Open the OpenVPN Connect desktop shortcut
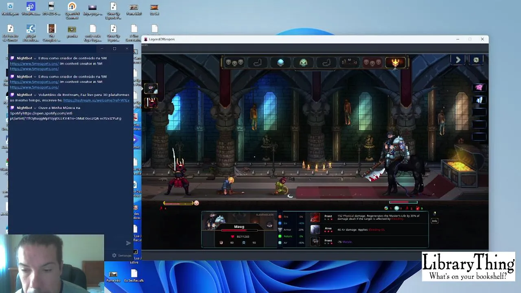 [72, 11]
